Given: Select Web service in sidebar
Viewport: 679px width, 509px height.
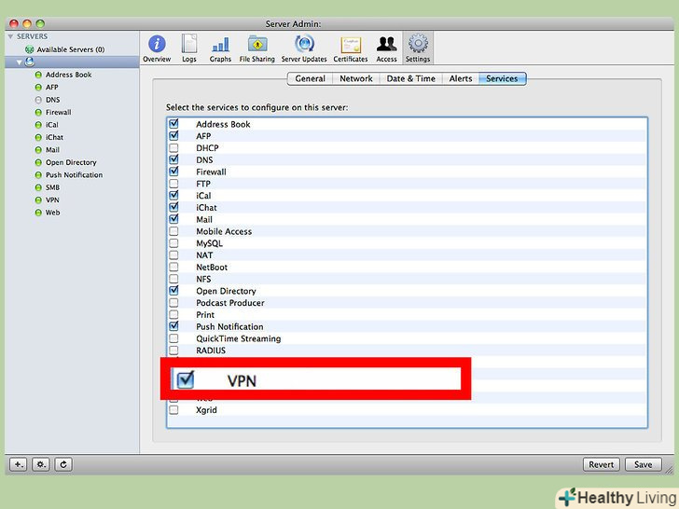Looking at the screenshot, I should pyautogui.click(x=53, y=213).
